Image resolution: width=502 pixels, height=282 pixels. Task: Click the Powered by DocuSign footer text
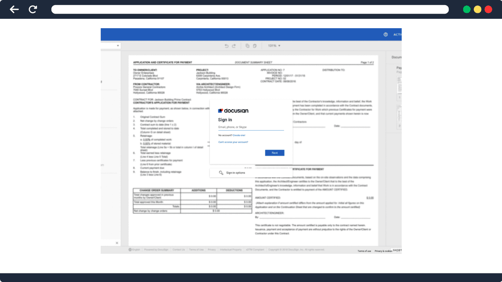[x=156, y=249]
